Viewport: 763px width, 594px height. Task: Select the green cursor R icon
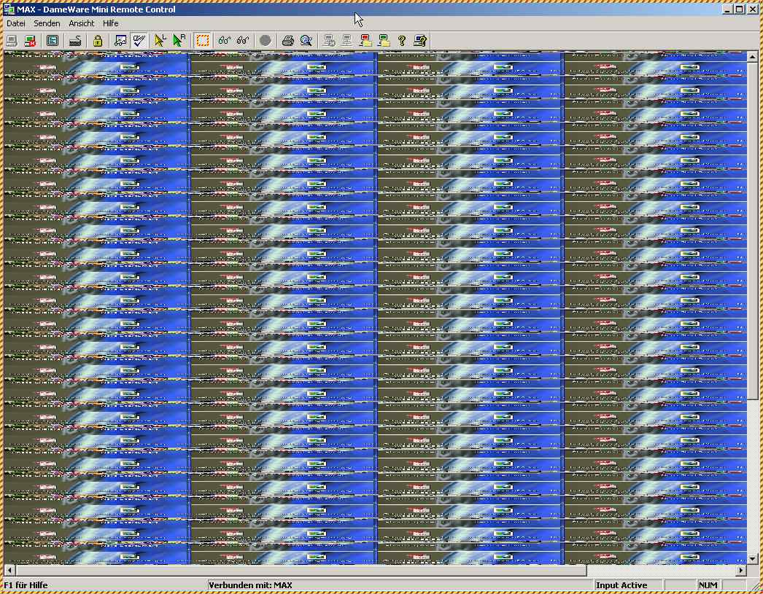click(x=179, y=41)
